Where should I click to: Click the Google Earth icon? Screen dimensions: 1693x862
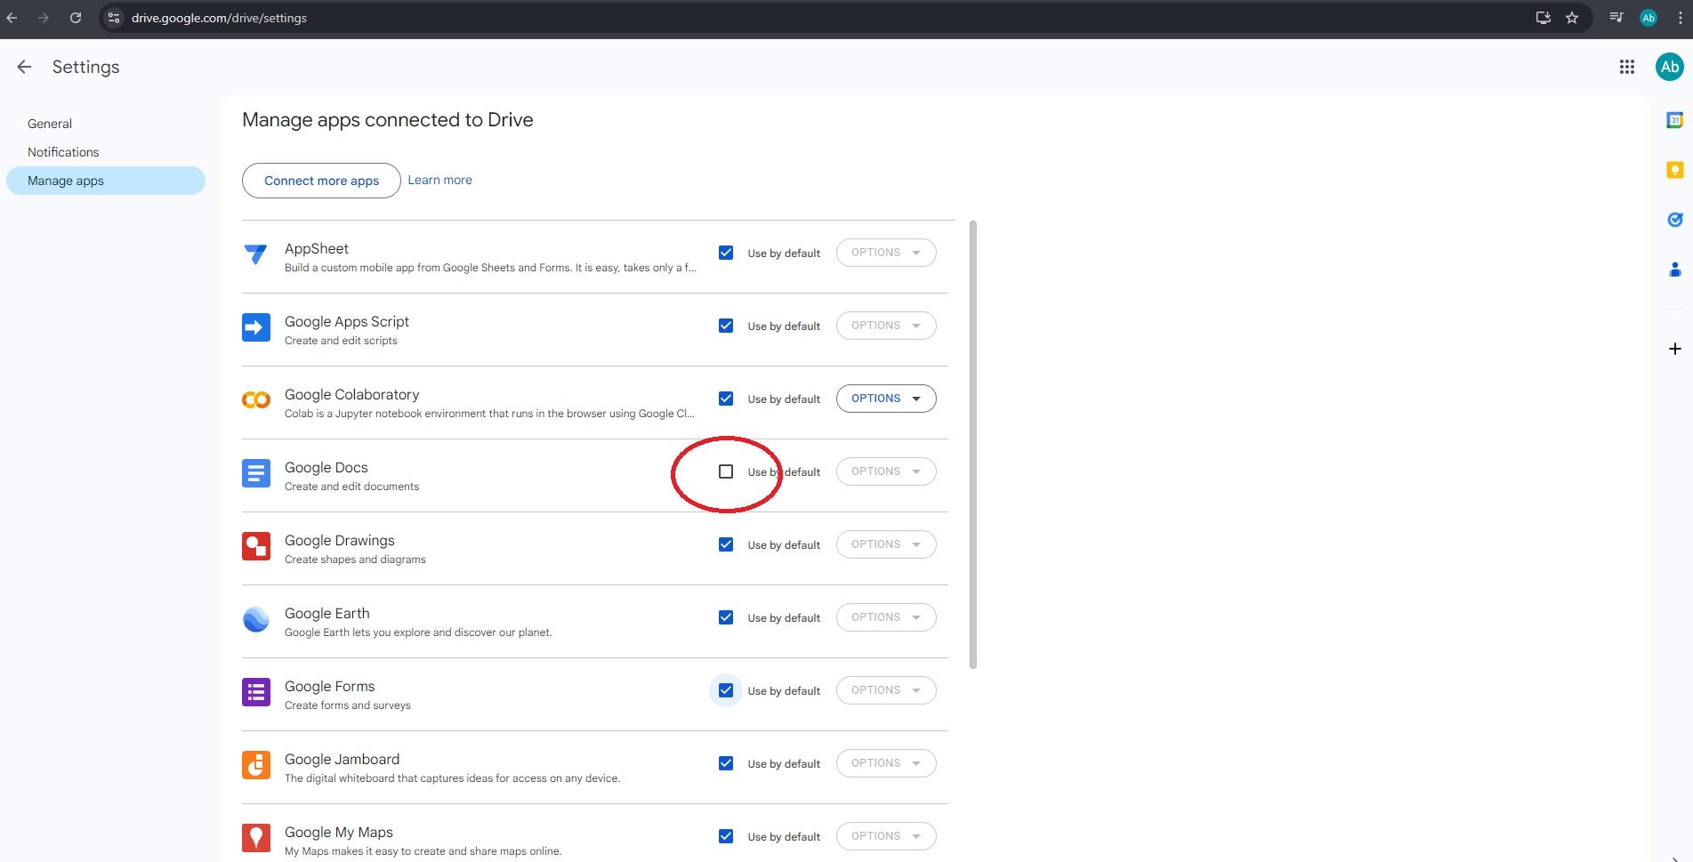[x=256, y=619]
